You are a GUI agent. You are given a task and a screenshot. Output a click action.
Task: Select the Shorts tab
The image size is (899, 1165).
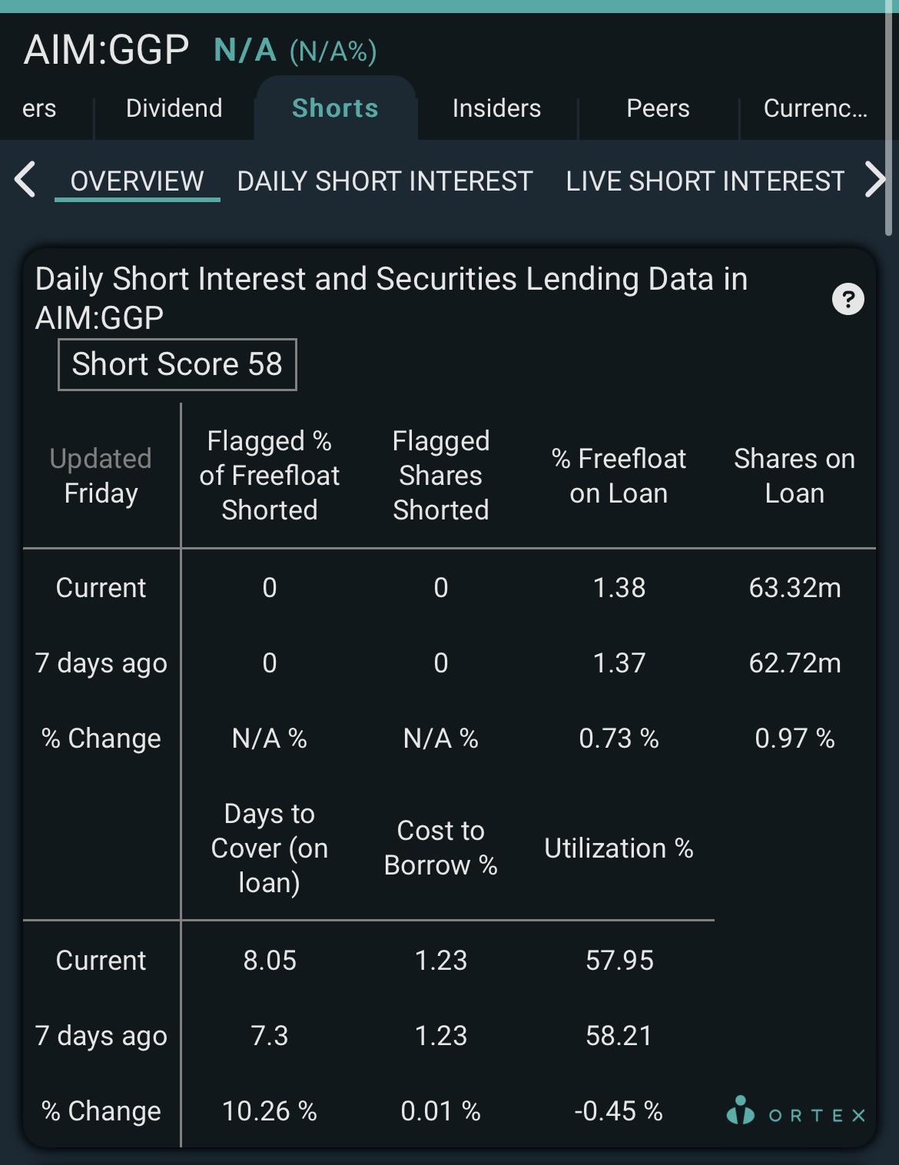point(335,108)
